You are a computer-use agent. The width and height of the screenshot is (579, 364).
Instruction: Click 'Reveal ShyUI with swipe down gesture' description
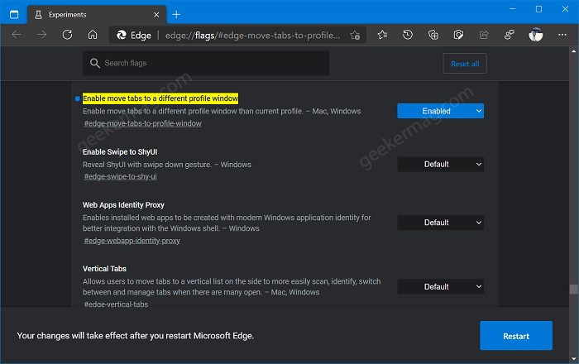click(147, 165)
